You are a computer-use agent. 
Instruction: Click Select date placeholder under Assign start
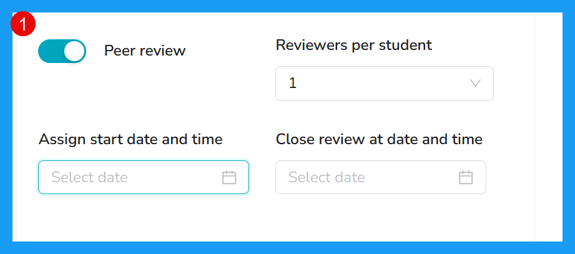(x=89, y=177)
